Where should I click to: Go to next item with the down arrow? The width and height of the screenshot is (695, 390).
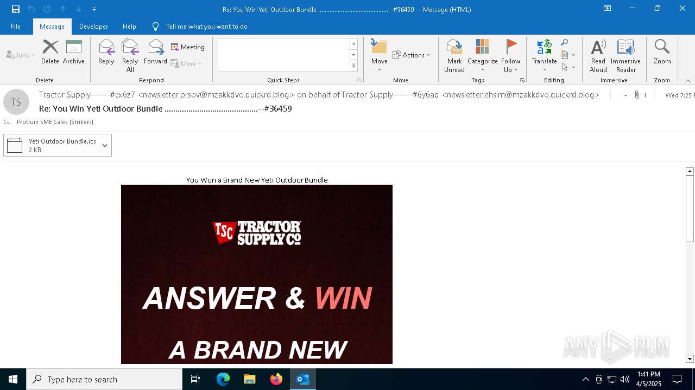point(79,9)
